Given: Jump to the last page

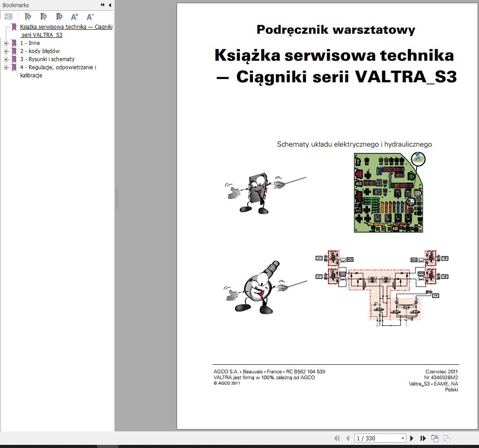Looking at the screenshot, I should click(x=423, y=438).
